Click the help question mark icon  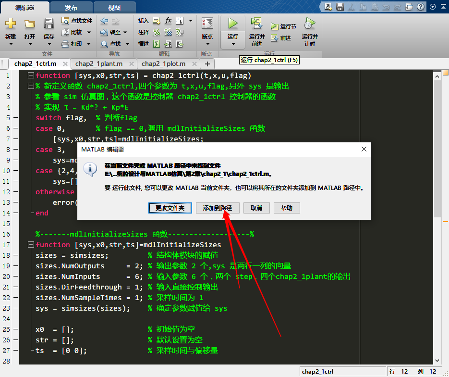[x=420, y=7]
